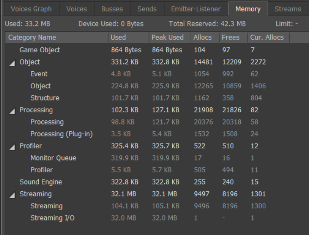Click the Frees column header
This screenshot has height=235, width=309.
point(233,37)
